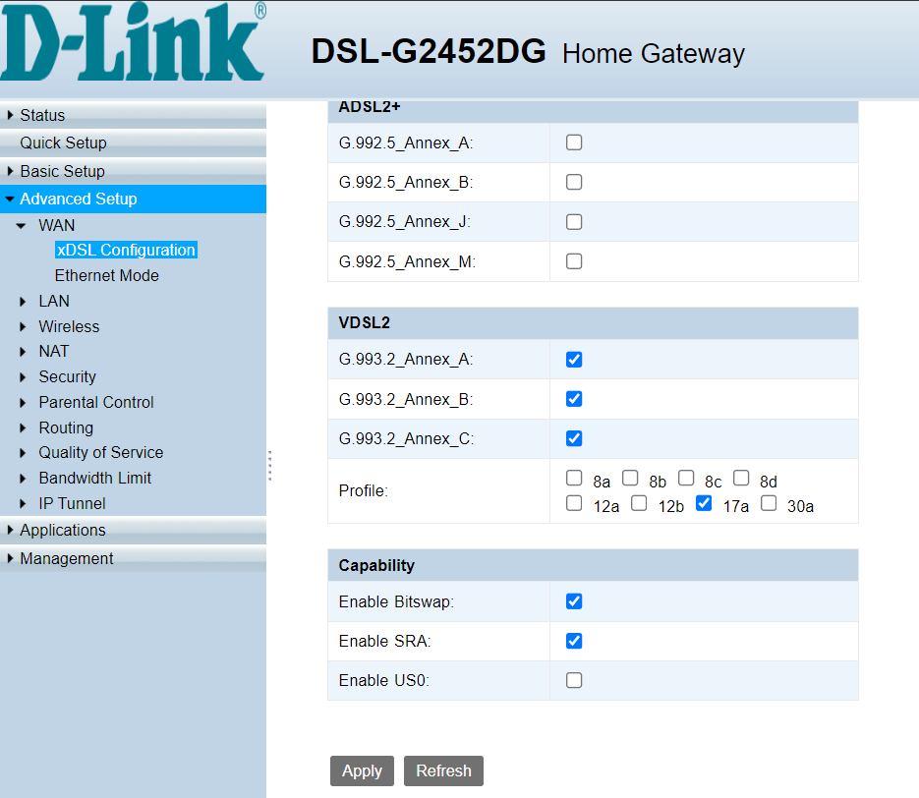This screenshot has height=798, width=919.
Task: Click the Refresh button
Action: coord(443,771)
